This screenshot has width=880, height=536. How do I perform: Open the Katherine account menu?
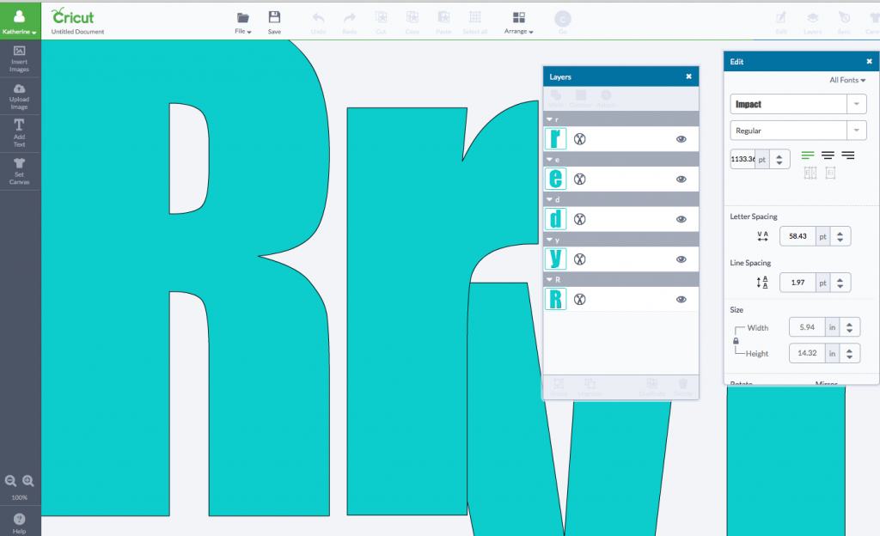(20, 20)
